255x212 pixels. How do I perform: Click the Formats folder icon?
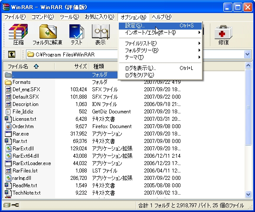pos(8,82)
